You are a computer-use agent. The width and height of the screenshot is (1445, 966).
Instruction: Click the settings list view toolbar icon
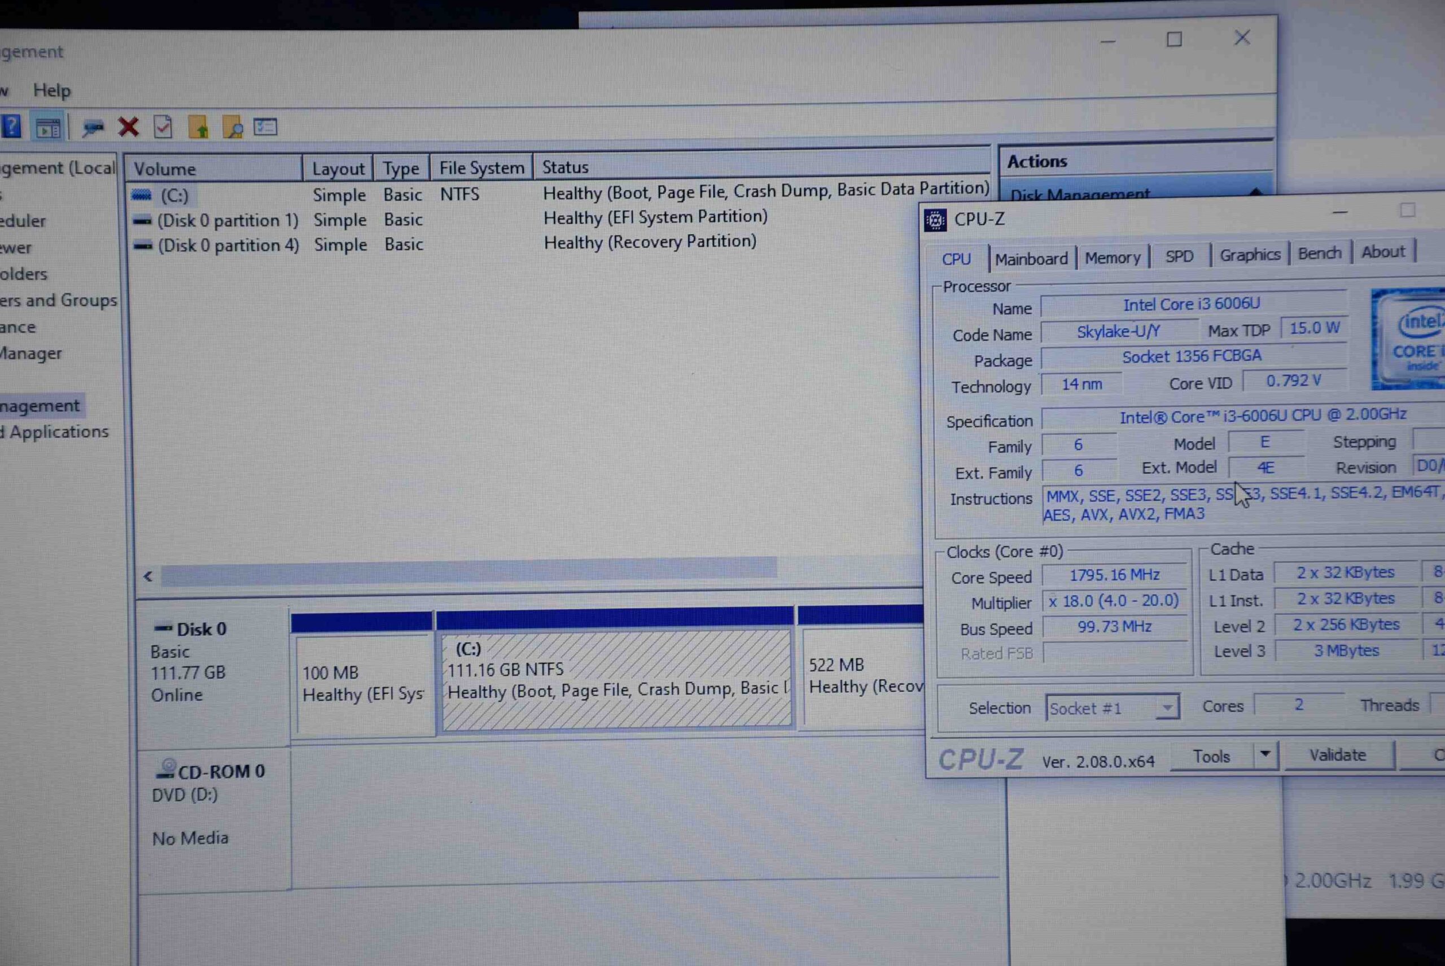click(x=265, y=127)
